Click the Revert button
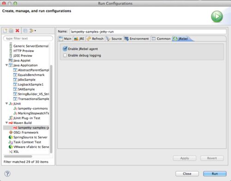 [212, 158]
